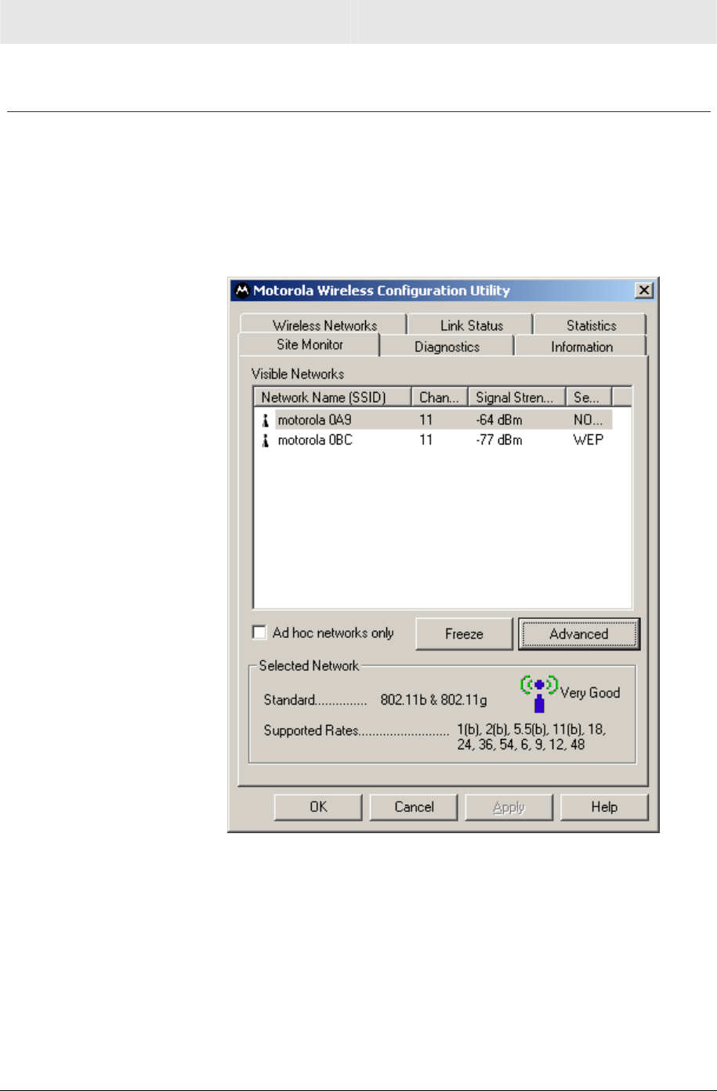Click the Supported Rates values list

tap(531, 737)
